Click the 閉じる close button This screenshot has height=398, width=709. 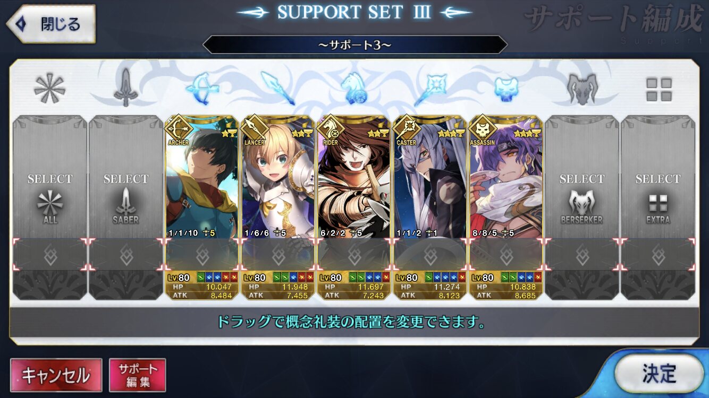pos(50,24)
